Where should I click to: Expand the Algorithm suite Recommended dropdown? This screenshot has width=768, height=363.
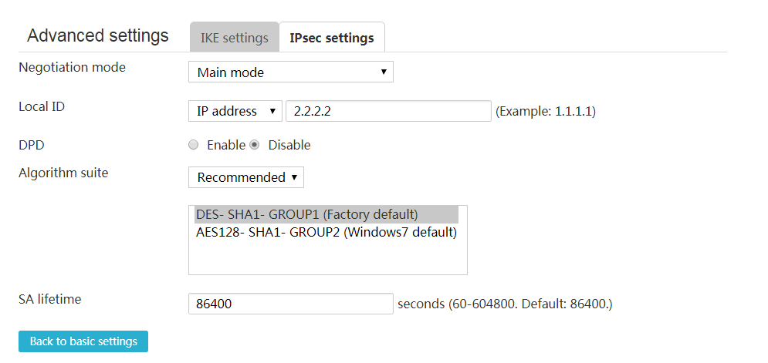tap(246, 177)
